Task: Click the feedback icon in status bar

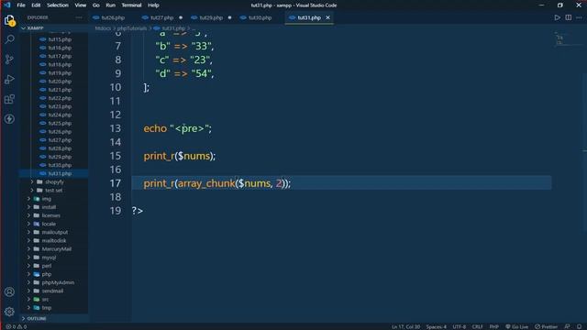Action: pos(567,326)
